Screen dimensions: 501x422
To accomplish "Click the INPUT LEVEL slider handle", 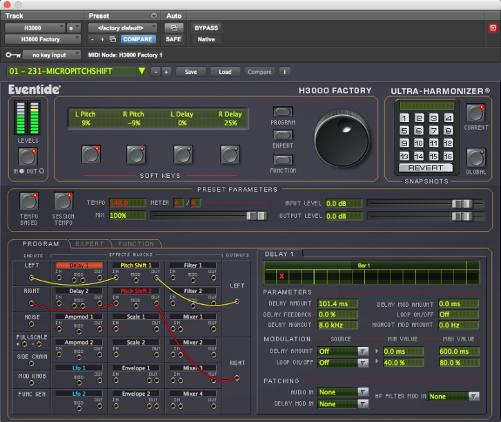I will 462,203.
